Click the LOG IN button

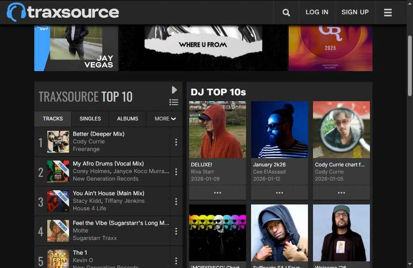pyautogui.click(x=317, y=12)
